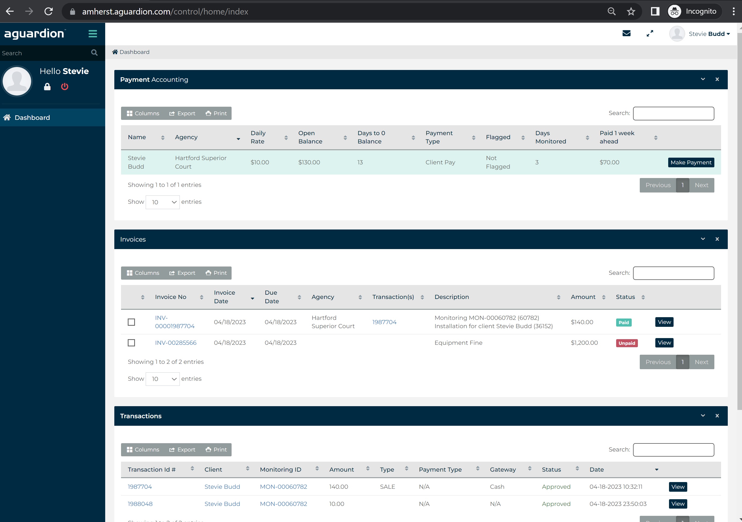Check the box for invoice INV-00001987704
The height and width of the screenshot is (522, 742).
pos(131,322)
